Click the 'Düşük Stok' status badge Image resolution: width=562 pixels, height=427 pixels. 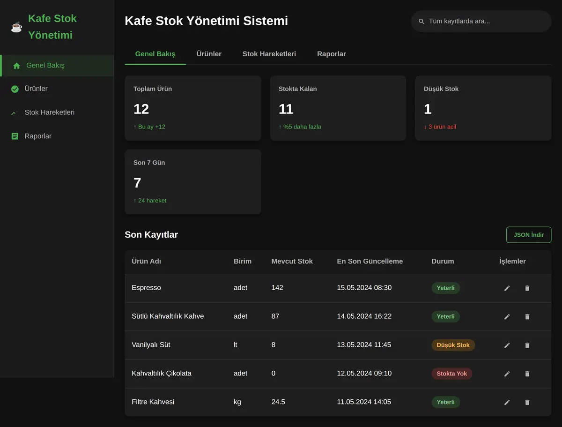click(453, 345)
